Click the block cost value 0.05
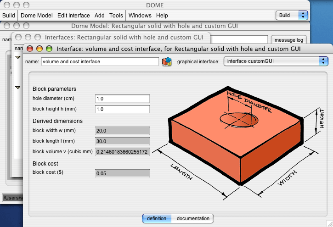The width and height of the screenshot is (333, 227). [x=122, y=173]
